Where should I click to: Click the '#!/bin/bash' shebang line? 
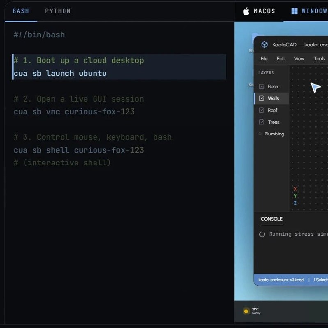[x=39, y=35]
